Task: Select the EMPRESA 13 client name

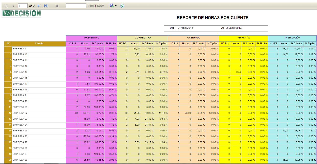Action: [x=20, y=72]
